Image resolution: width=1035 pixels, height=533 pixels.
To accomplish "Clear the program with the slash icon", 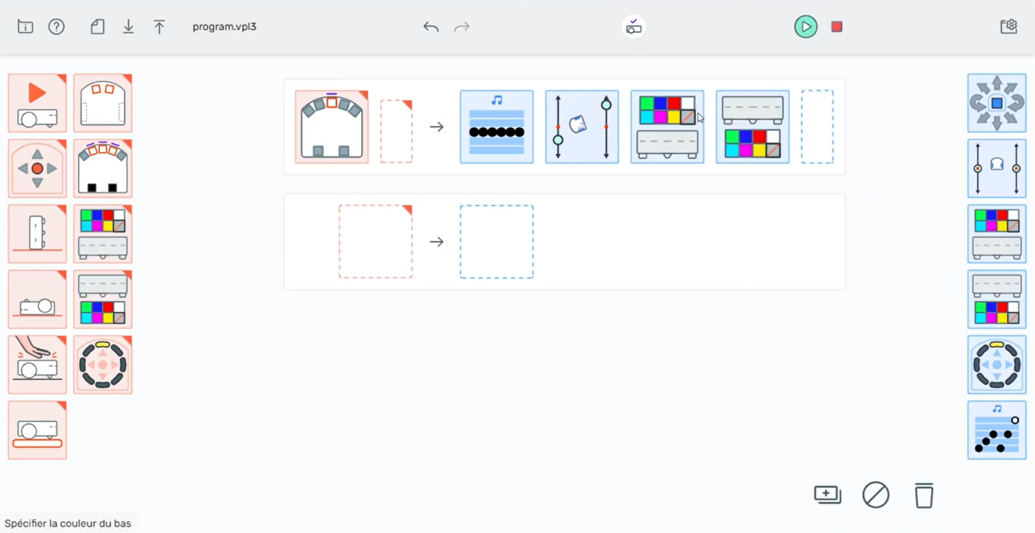I will [x=875, y=495].
